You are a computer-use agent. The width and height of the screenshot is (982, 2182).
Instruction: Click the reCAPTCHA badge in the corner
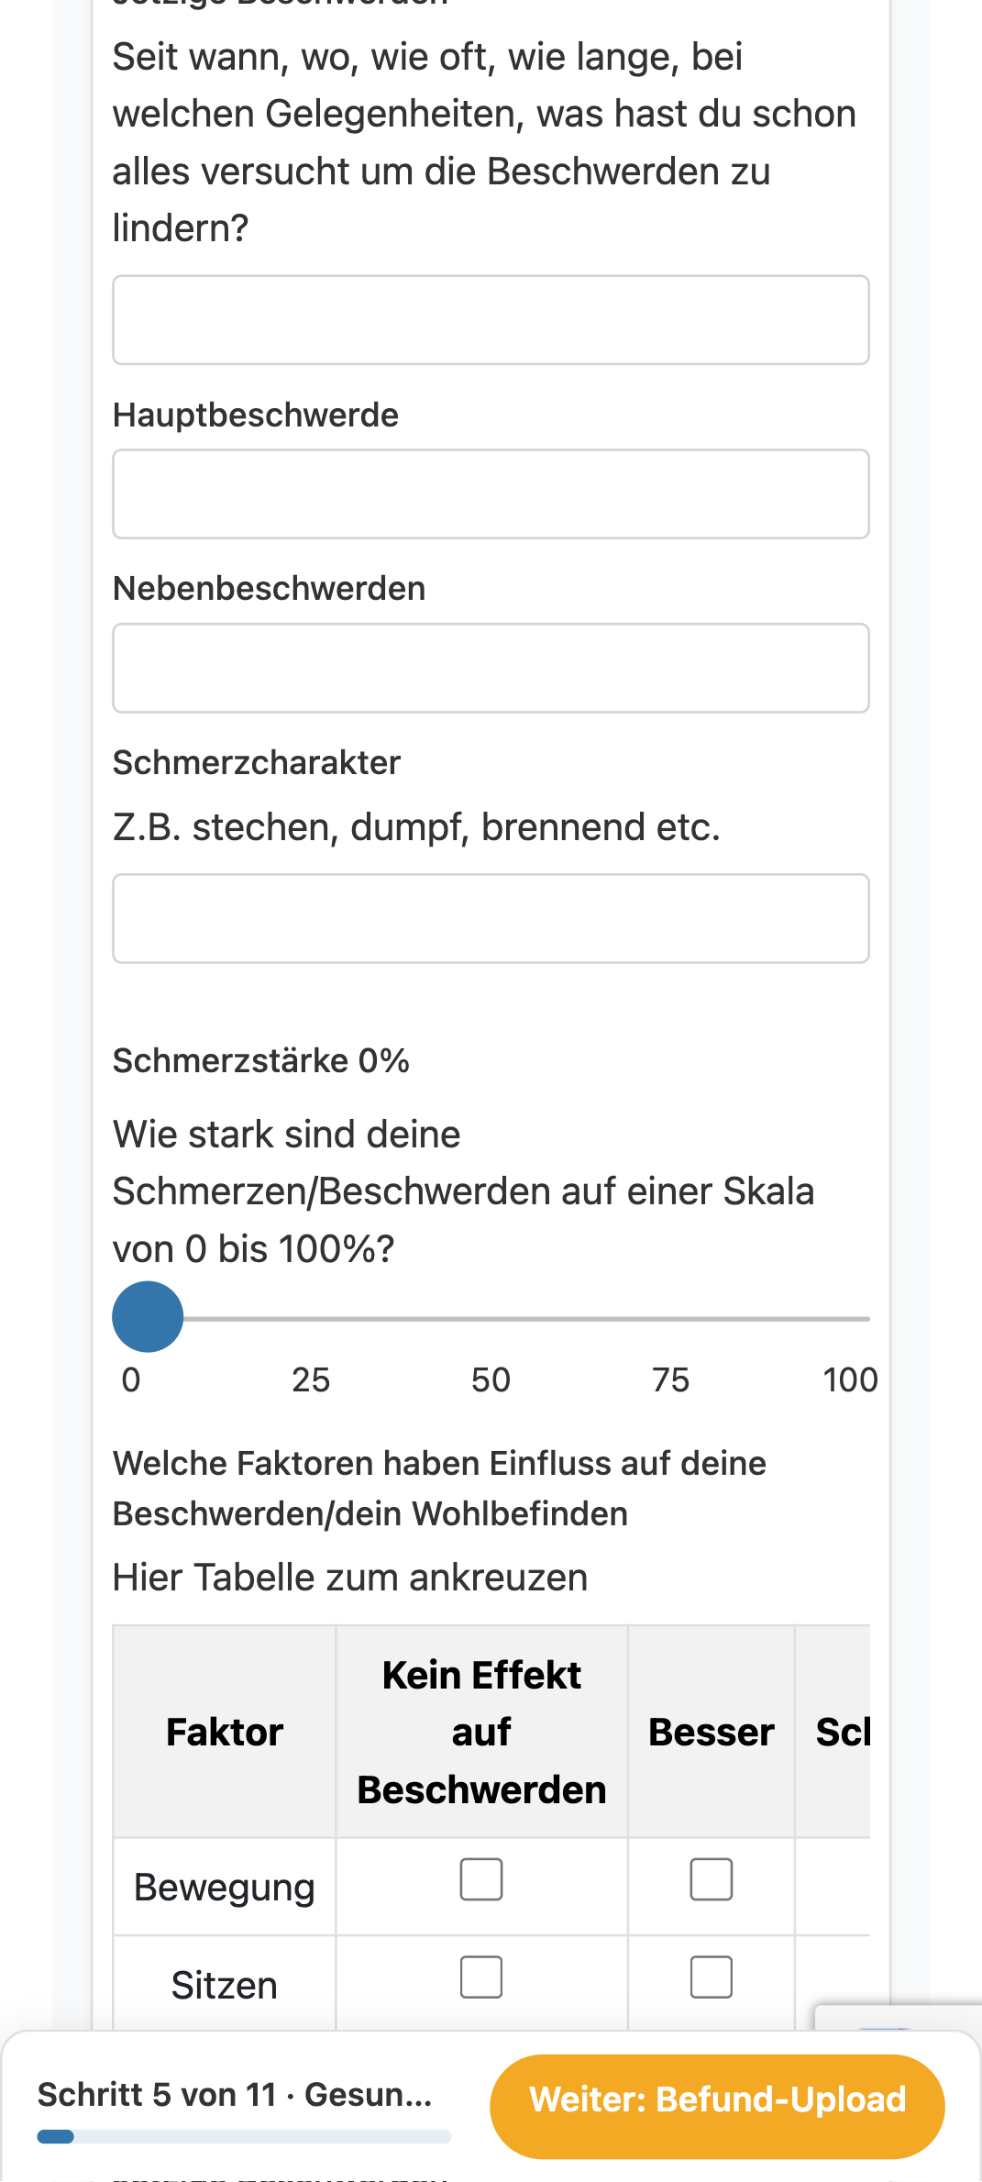[899, 2018]
